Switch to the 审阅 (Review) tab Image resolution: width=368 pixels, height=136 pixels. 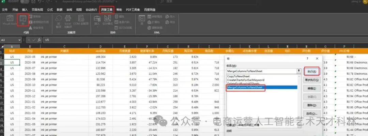(69, 10)
